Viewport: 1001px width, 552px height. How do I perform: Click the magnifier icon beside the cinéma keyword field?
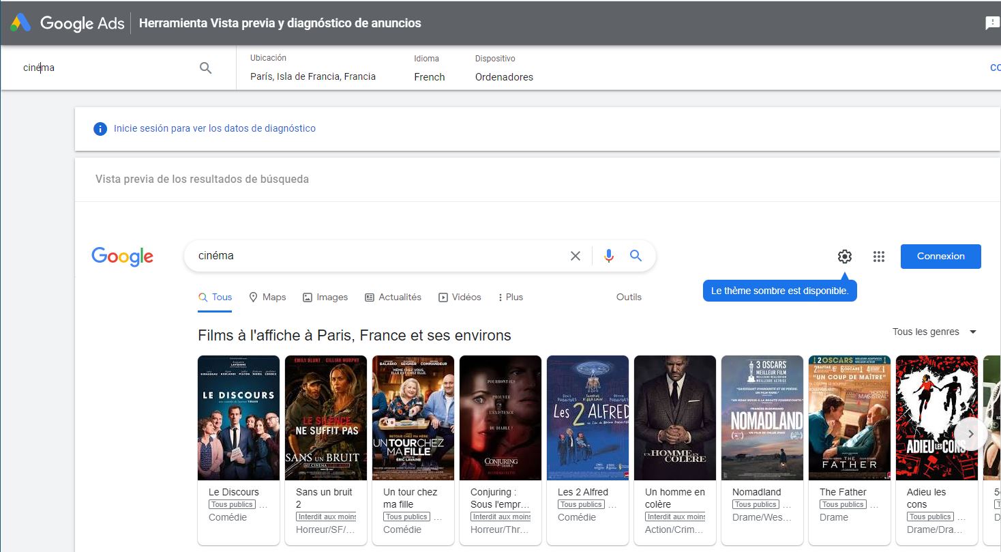205,68
